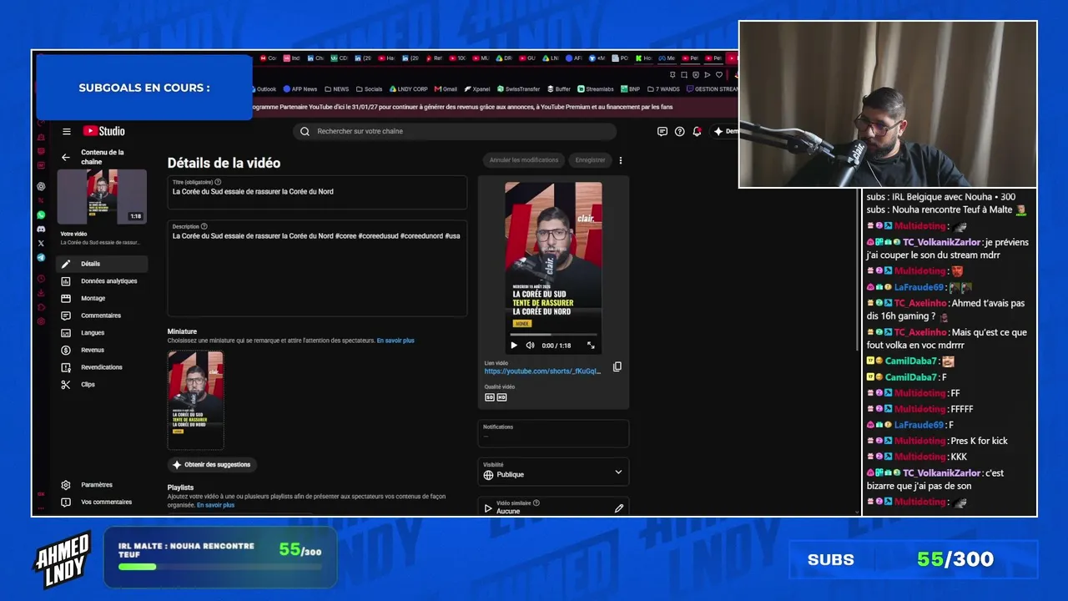Open the Commentaires section
The width and height of the screenshot is (1068, 601).
coord(102,316)
